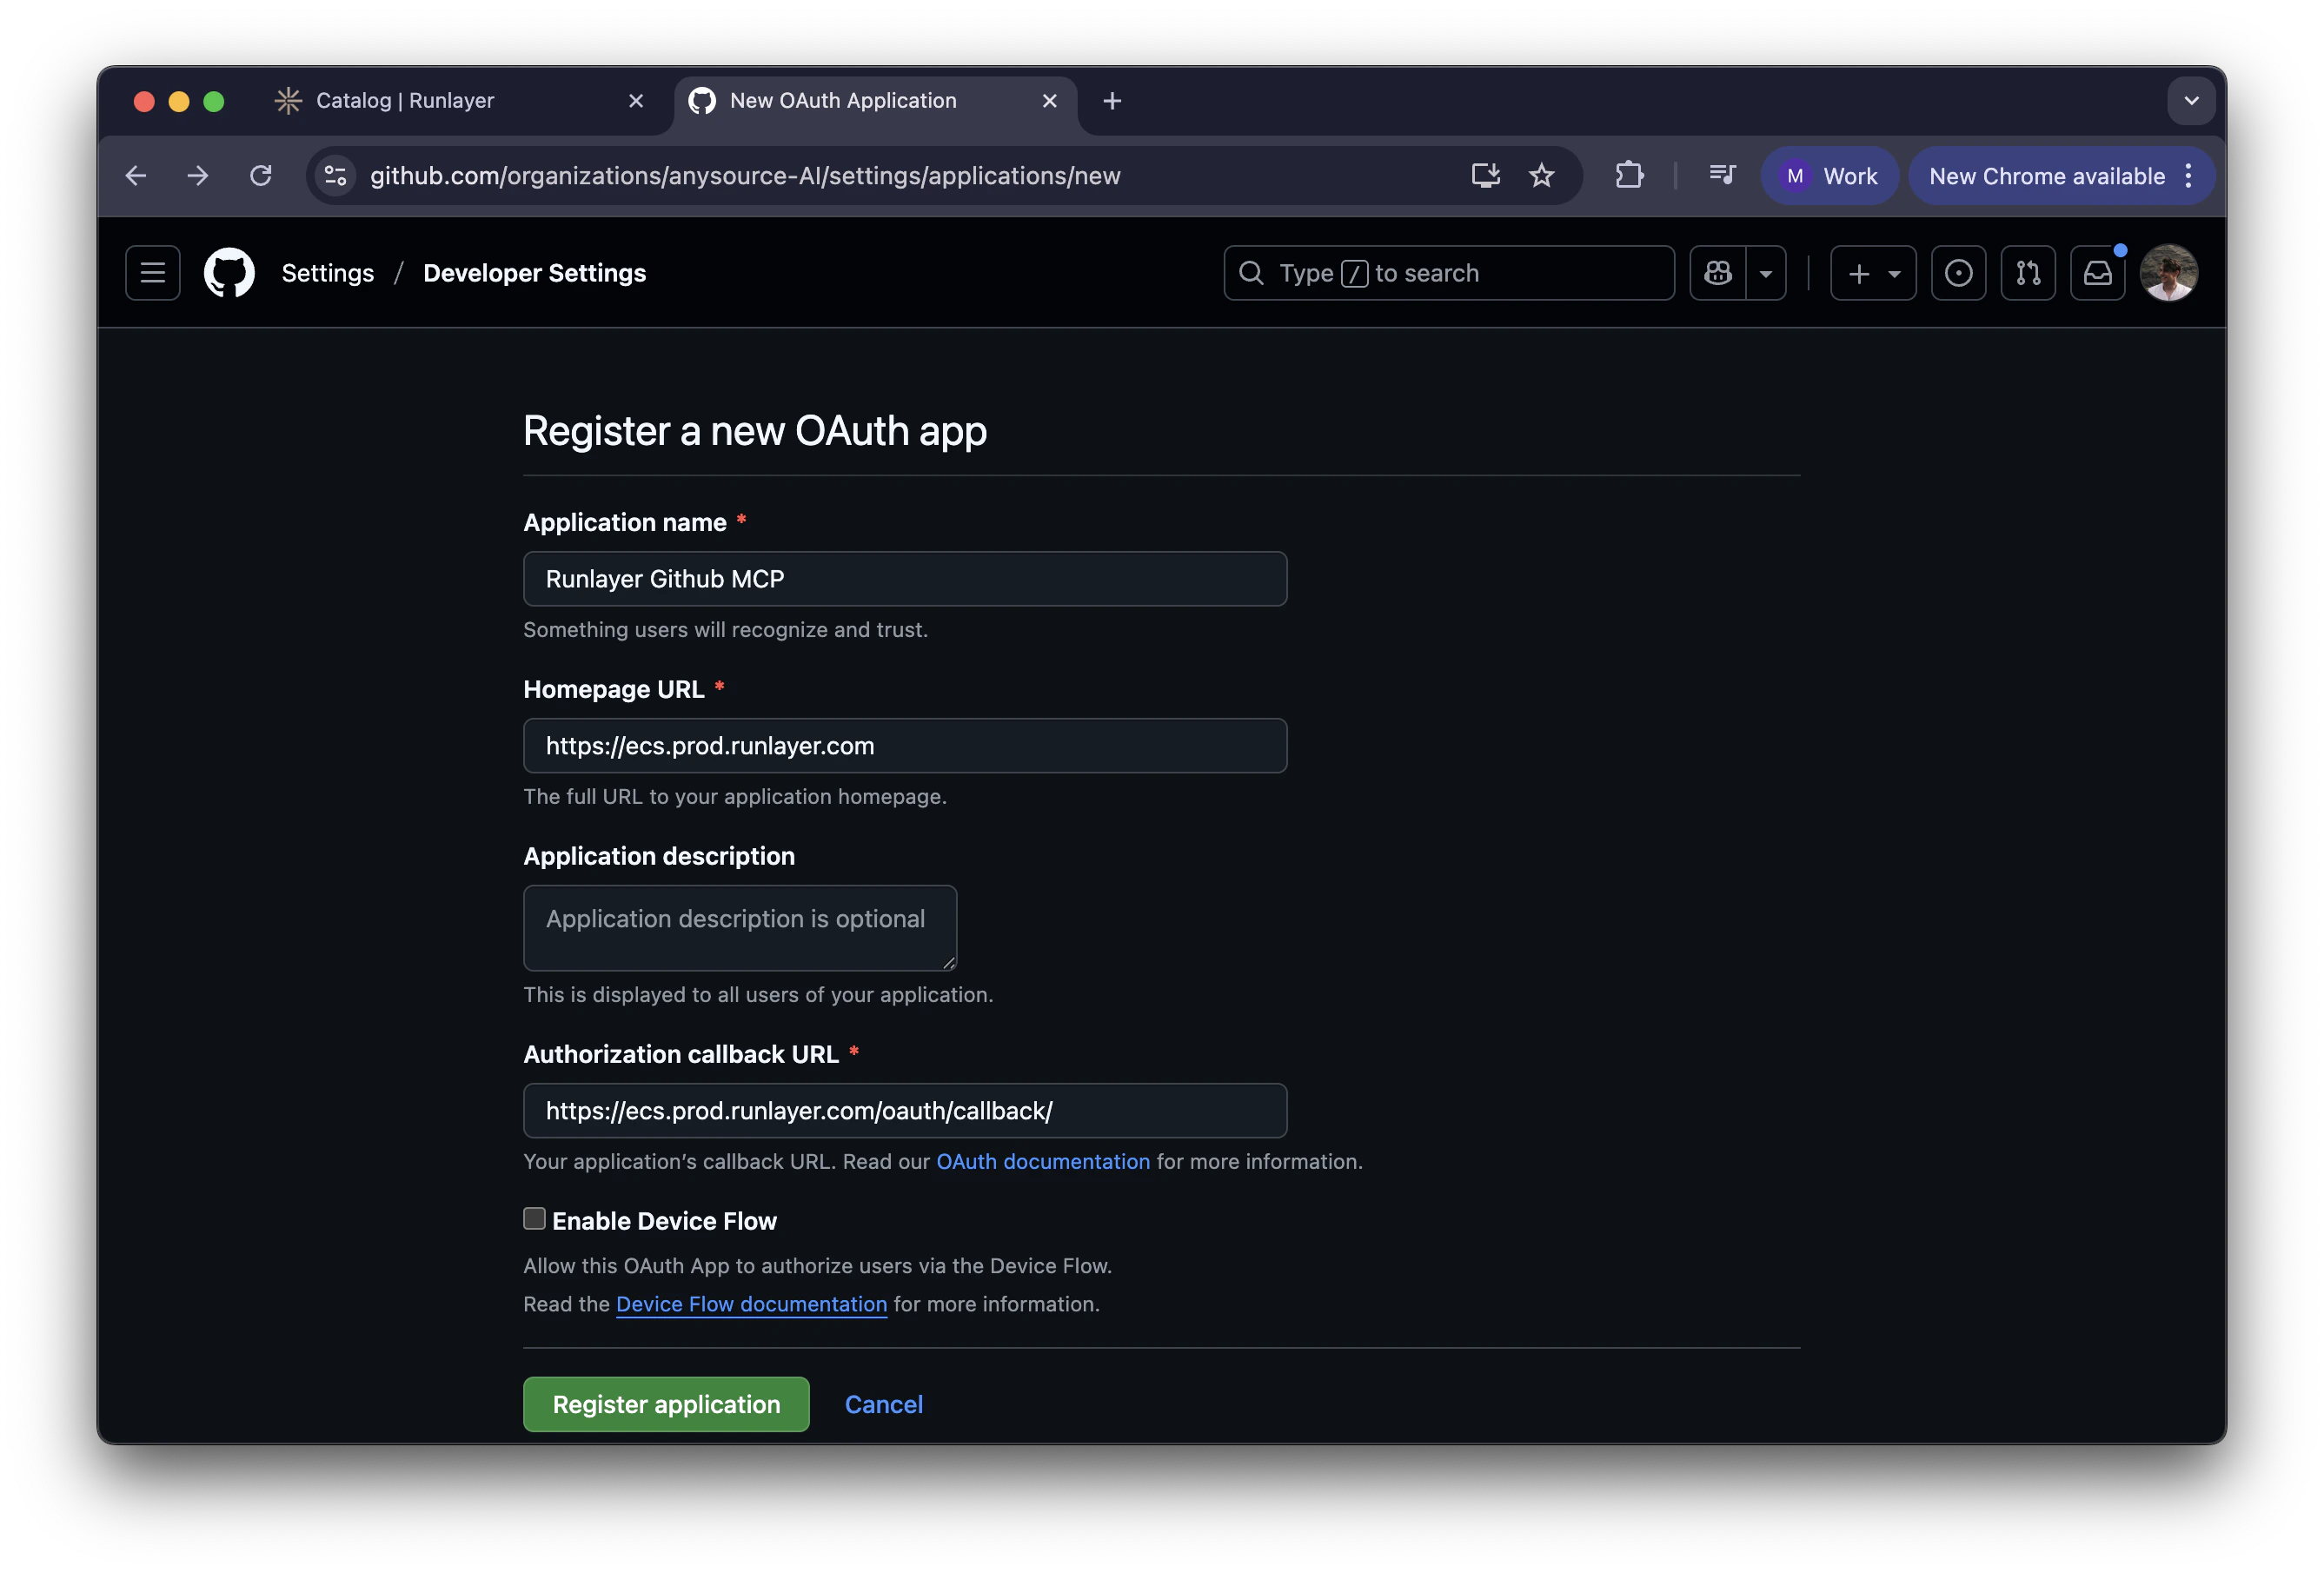
Task: Click the Cancel link
Action: [x=884, y=1405]
